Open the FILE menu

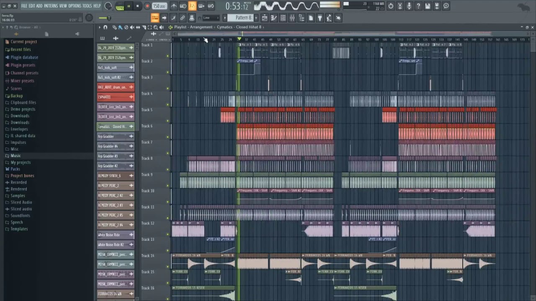[24, 6]
